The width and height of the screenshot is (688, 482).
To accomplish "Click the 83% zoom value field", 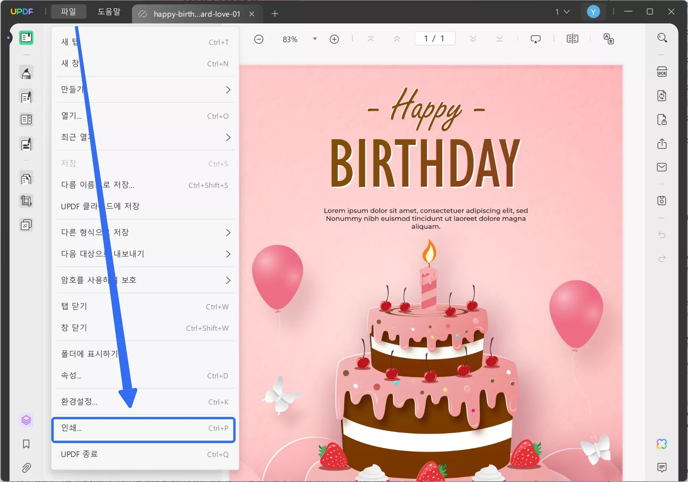I will [290, 39].
